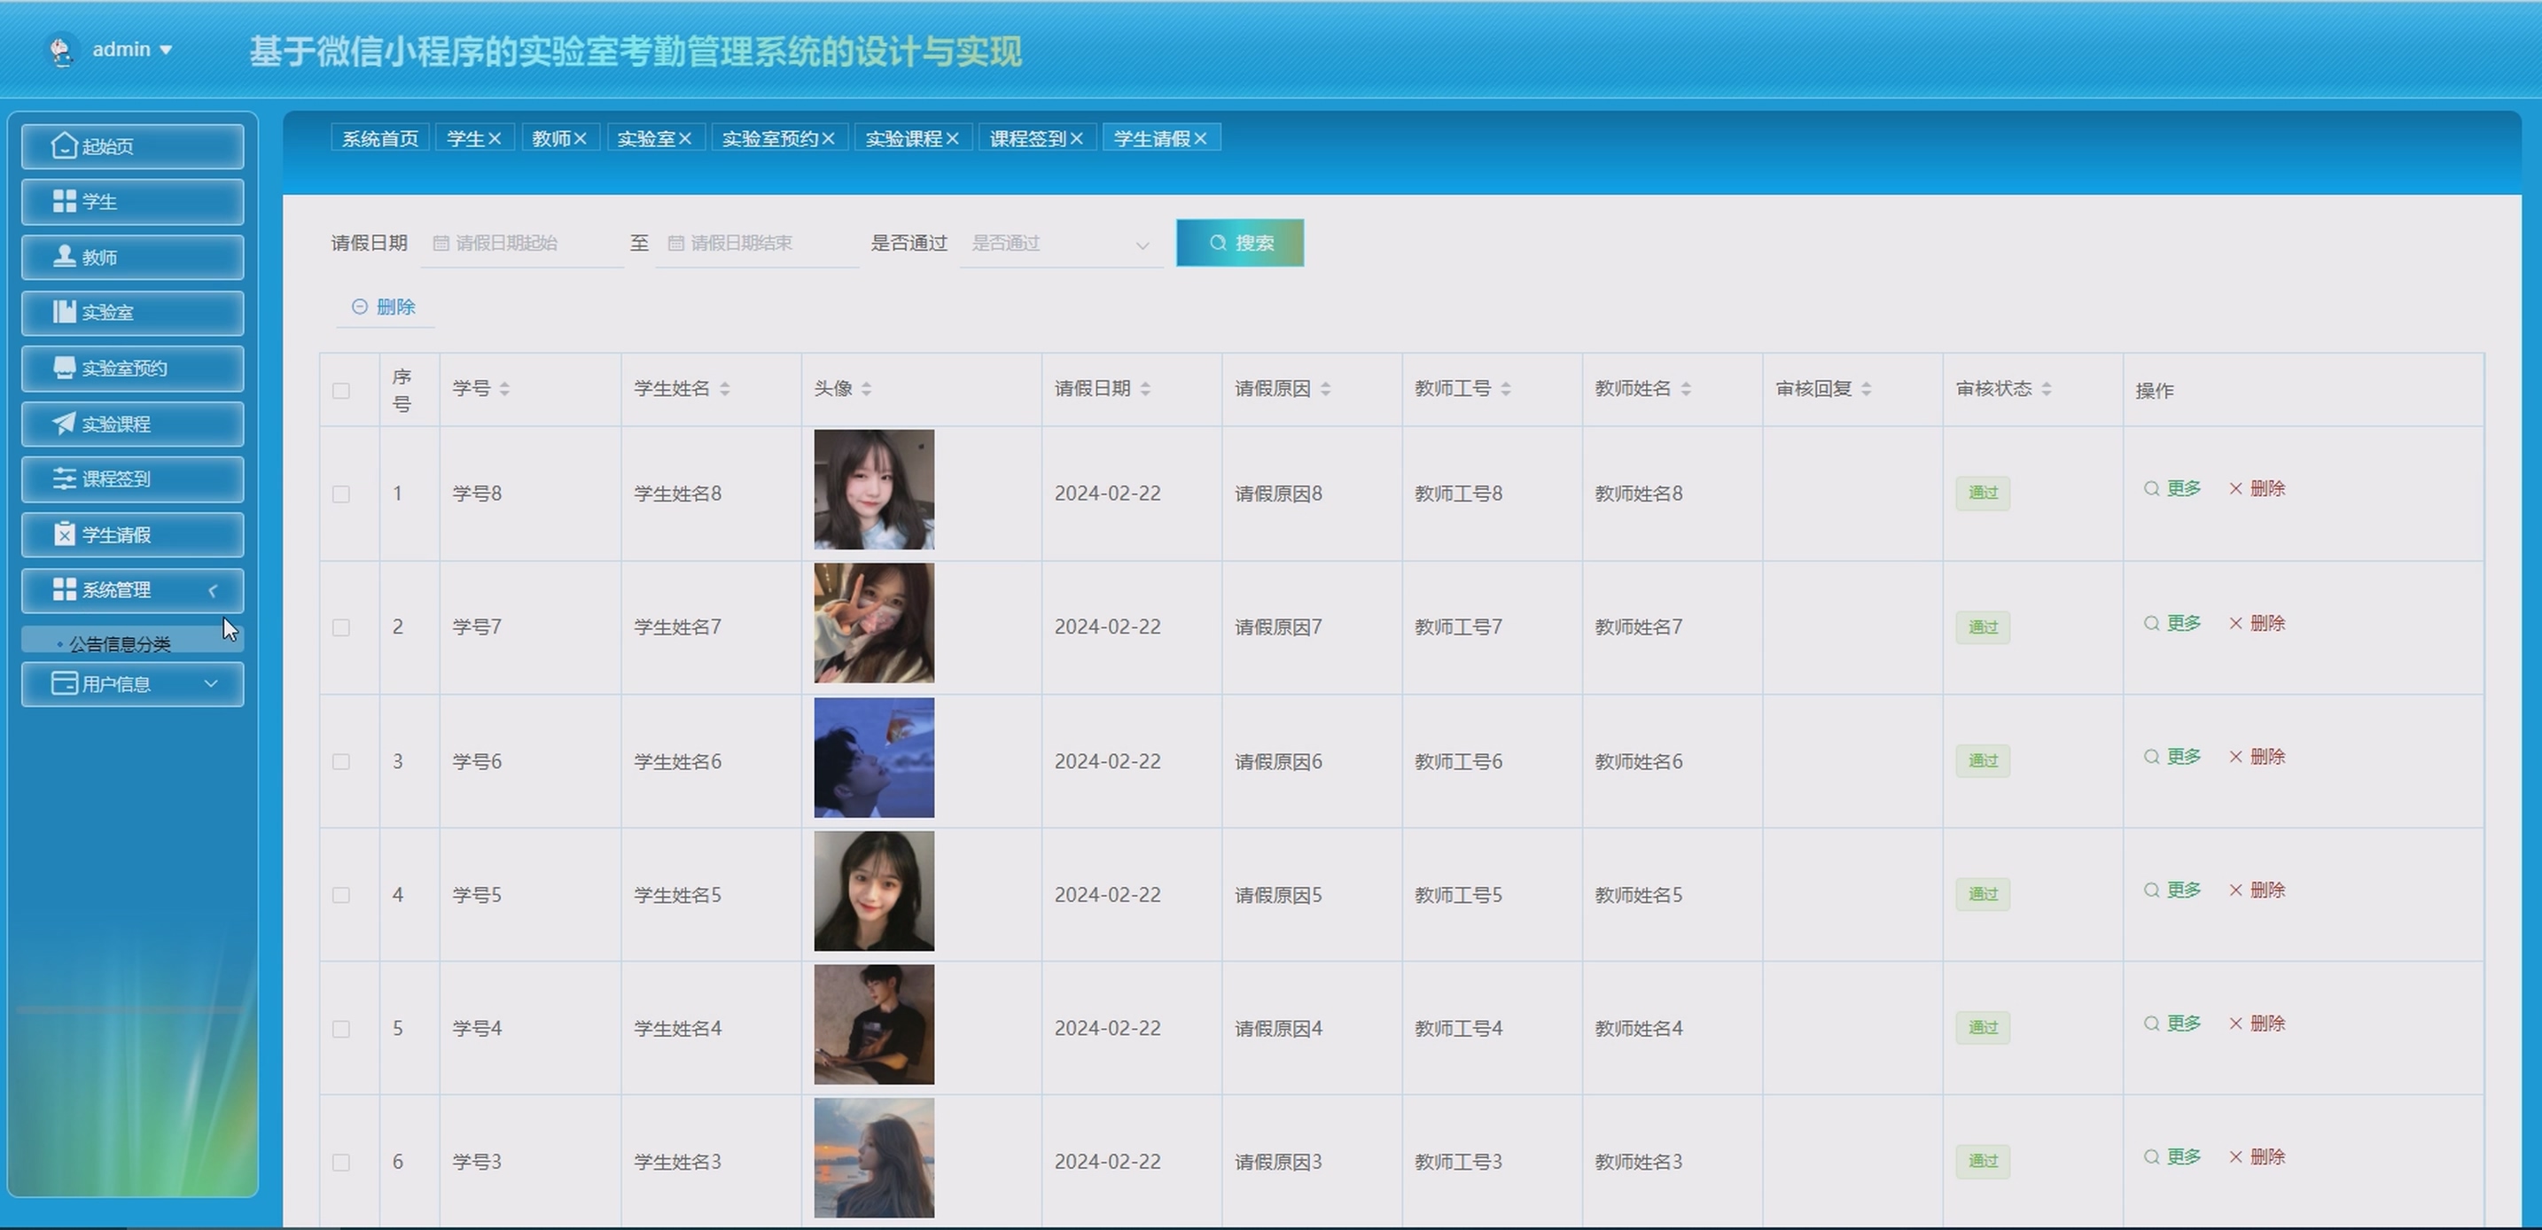Open 教师 sidebar item
Viewport: 2542px width, 1230px height.
click(x=132, y=256)
